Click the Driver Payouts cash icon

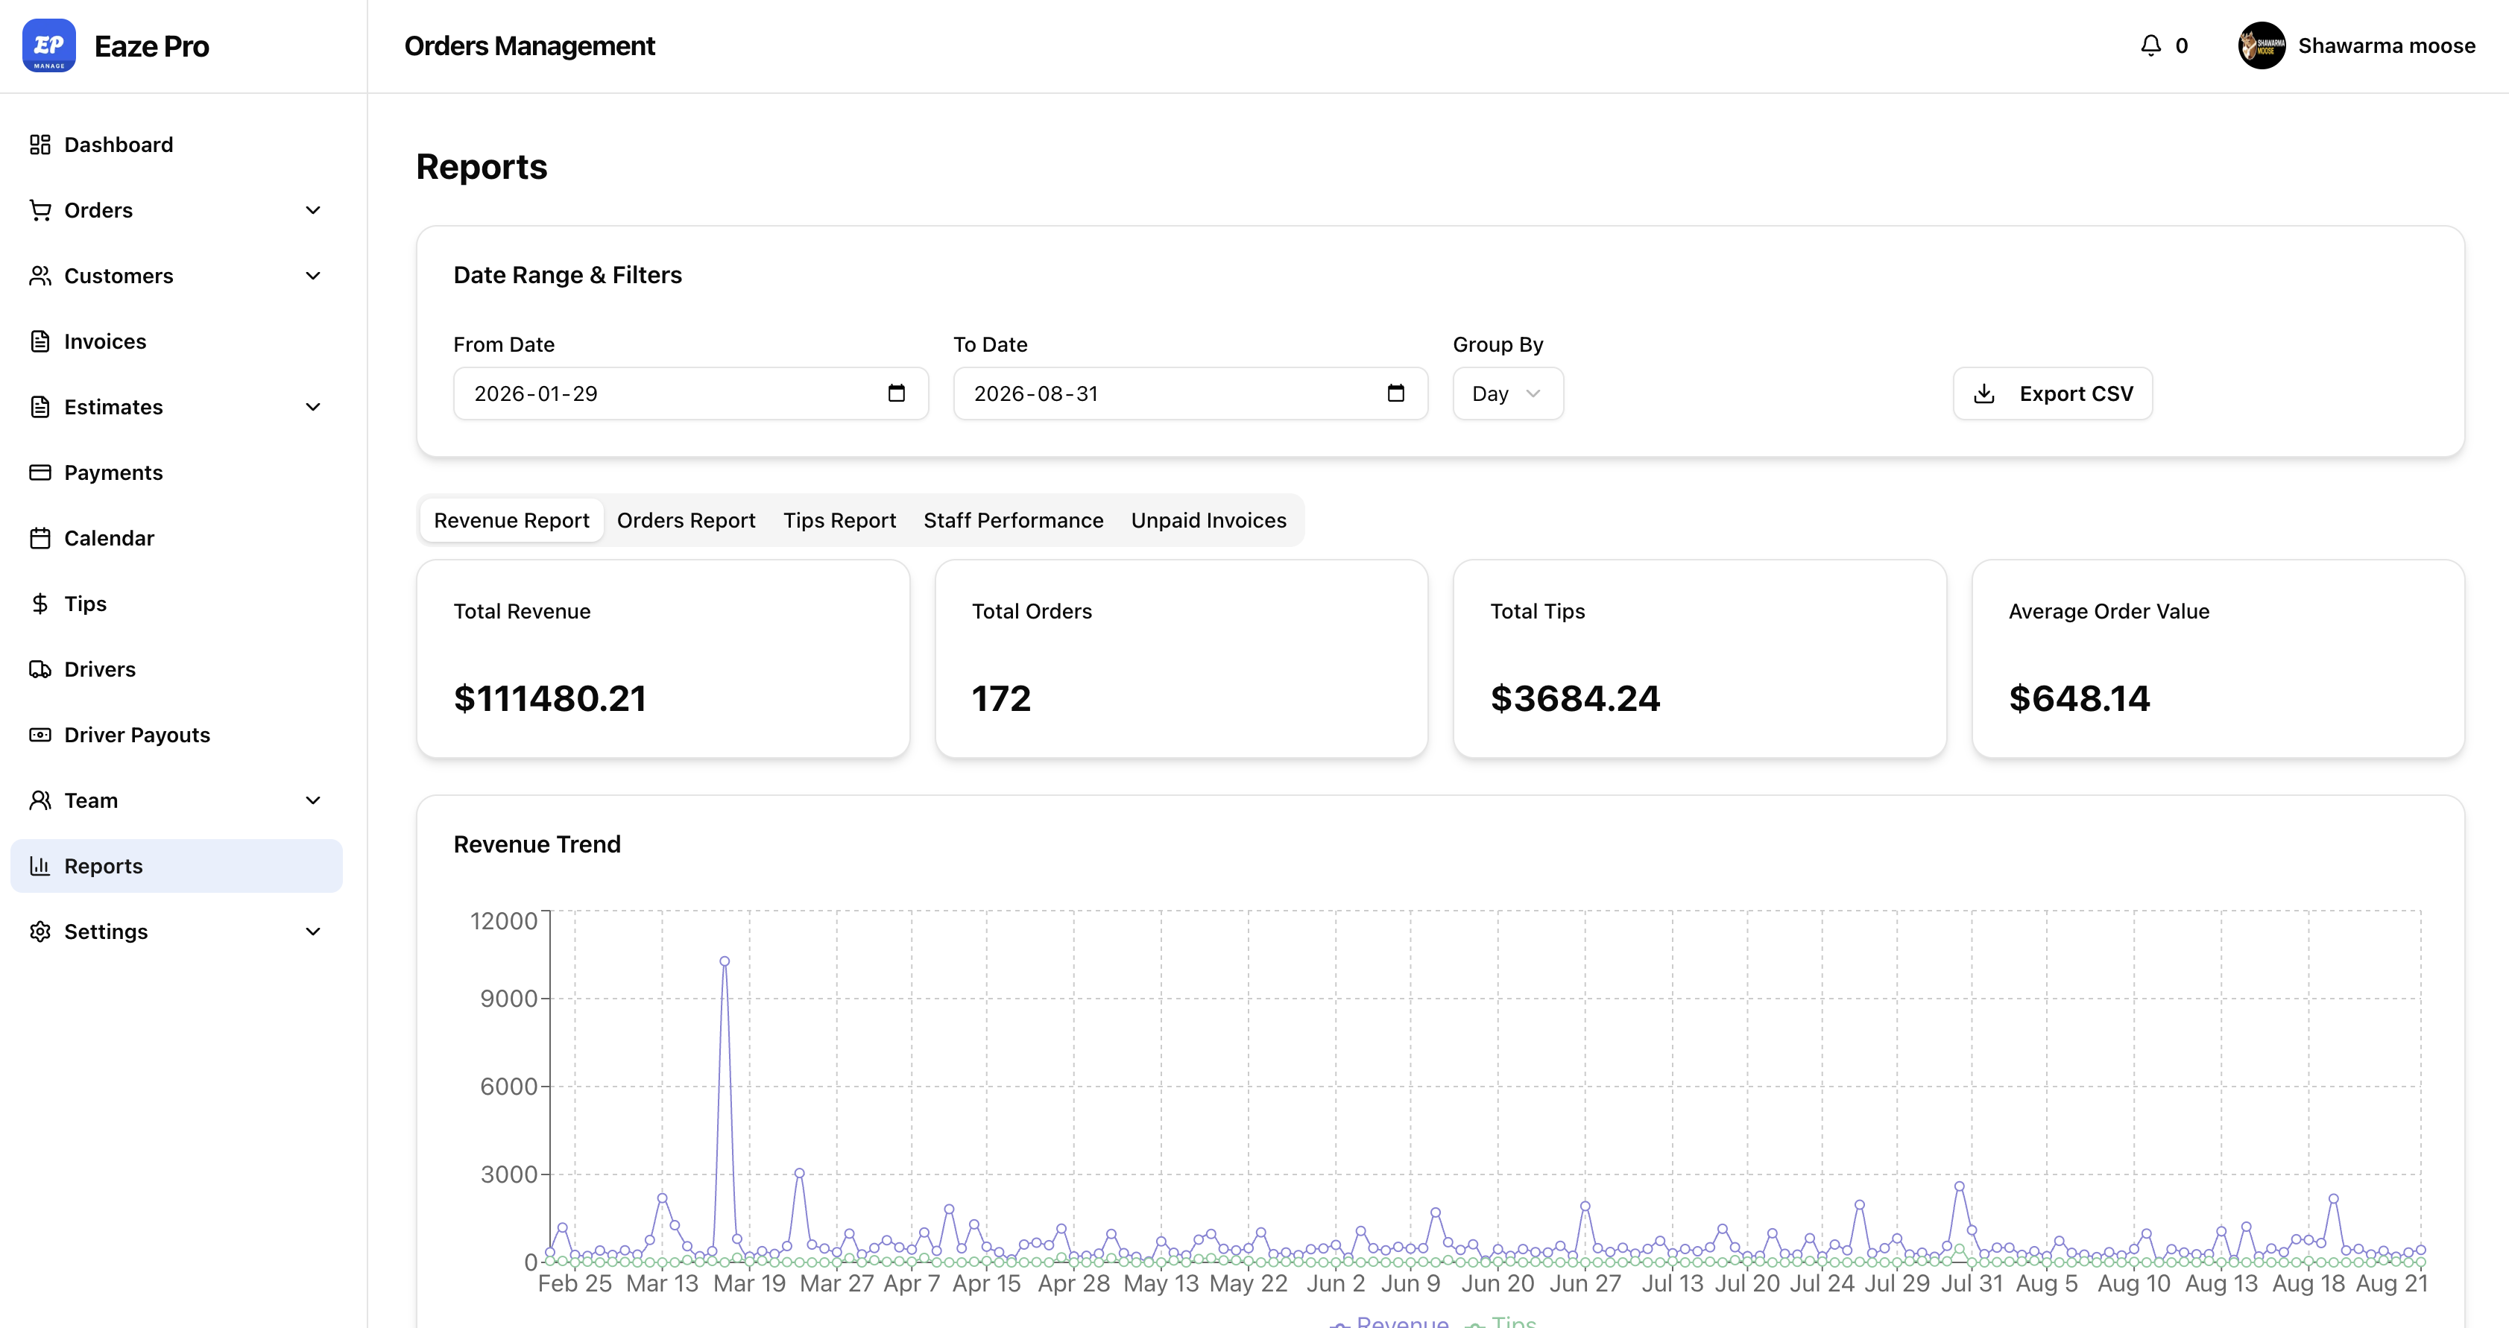(x=40, y=735)
